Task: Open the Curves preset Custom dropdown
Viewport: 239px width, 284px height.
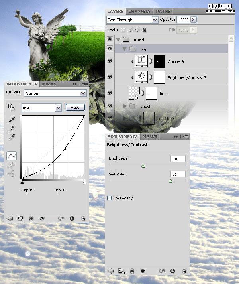Action: coord(83,93)
